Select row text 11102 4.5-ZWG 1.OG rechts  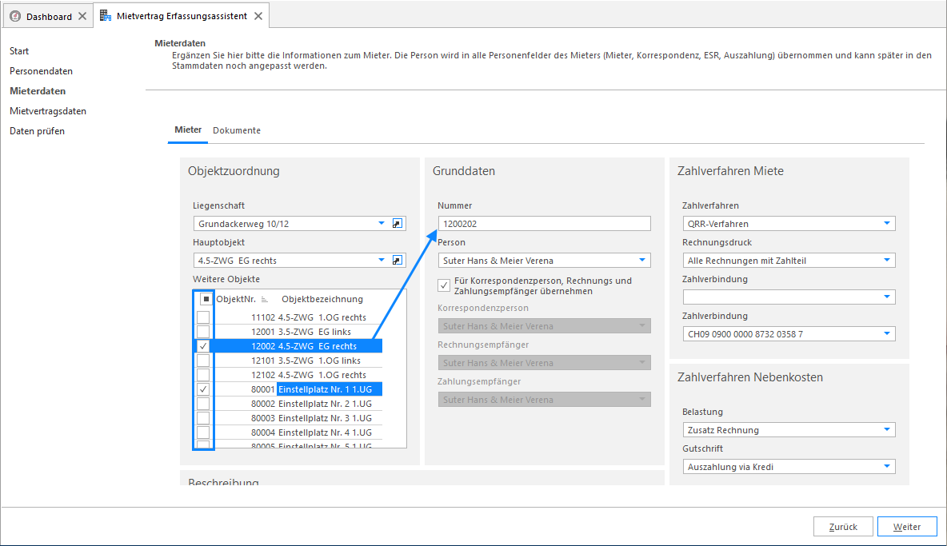(x=309, y=317)
